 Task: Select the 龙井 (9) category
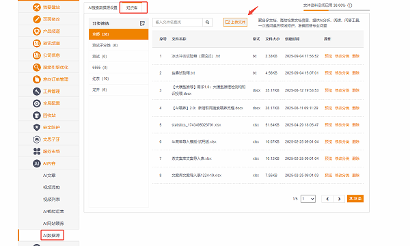coord(118,90)
